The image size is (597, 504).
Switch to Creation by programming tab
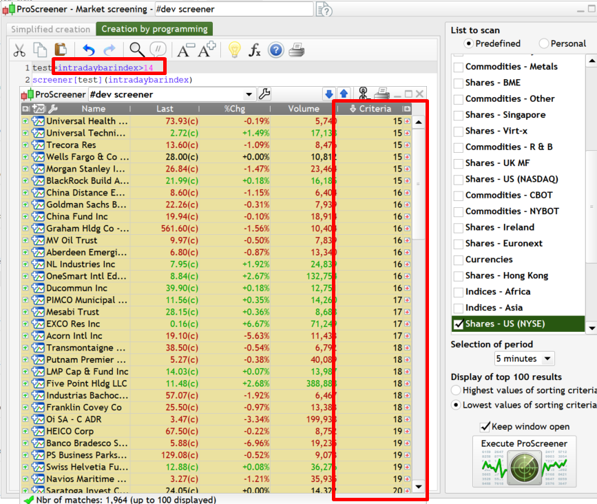pyautogui.click(x=154, y=29)
